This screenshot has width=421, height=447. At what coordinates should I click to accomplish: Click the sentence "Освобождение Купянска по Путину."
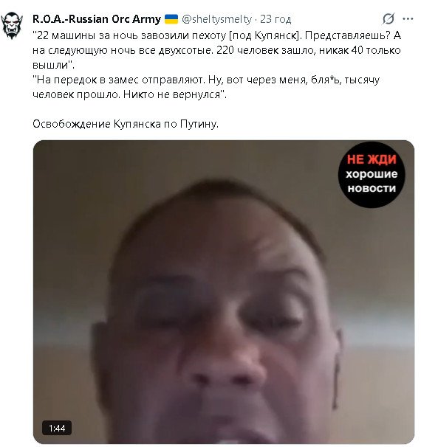(126, 124)
